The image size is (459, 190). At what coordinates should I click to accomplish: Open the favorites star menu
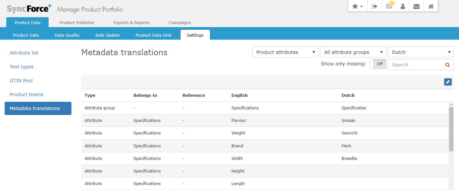[357, 6]
